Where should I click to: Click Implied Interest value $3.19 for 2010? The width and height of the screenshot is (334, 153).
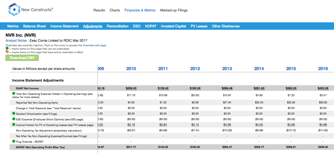point(131,125)
